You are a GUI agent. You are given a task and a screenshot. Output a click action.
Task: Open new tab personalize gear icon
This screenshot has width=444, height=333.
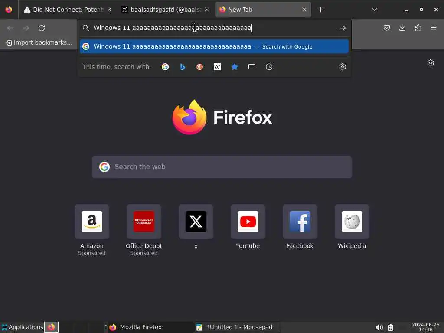tap(431, 63)
